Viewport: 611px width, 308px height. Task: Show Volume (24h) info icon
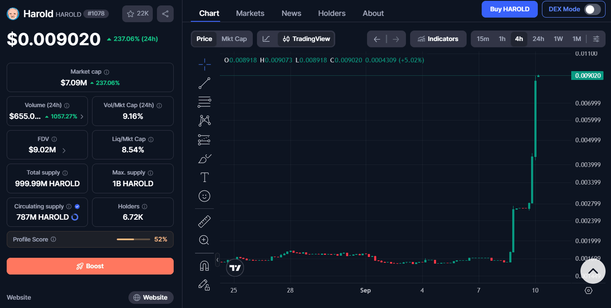click(67, 106)
